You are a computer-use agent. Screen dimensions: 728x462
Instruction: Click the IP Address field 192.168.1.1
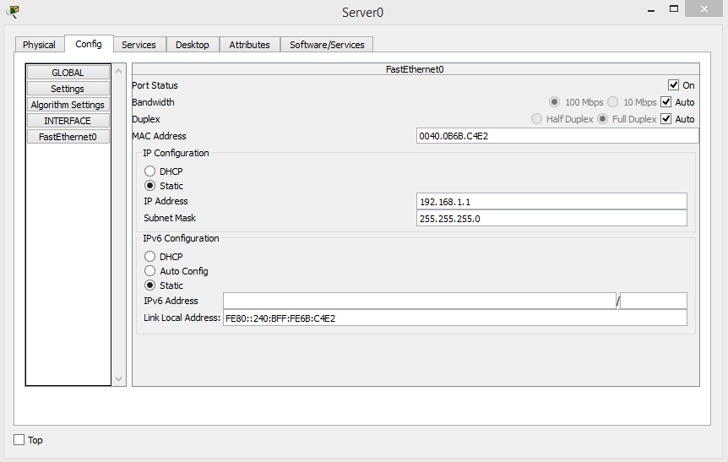tap(551, 202)
